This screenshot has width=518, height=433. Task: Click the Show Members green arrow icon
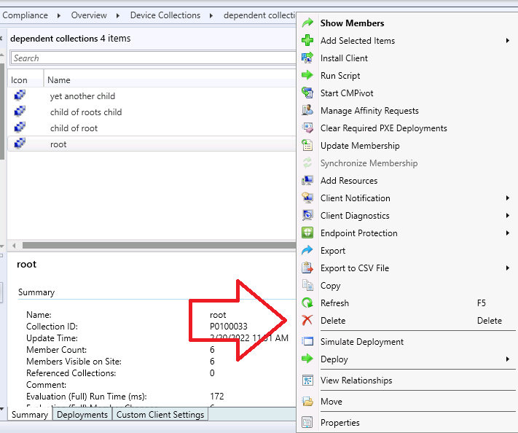(307, 23)
